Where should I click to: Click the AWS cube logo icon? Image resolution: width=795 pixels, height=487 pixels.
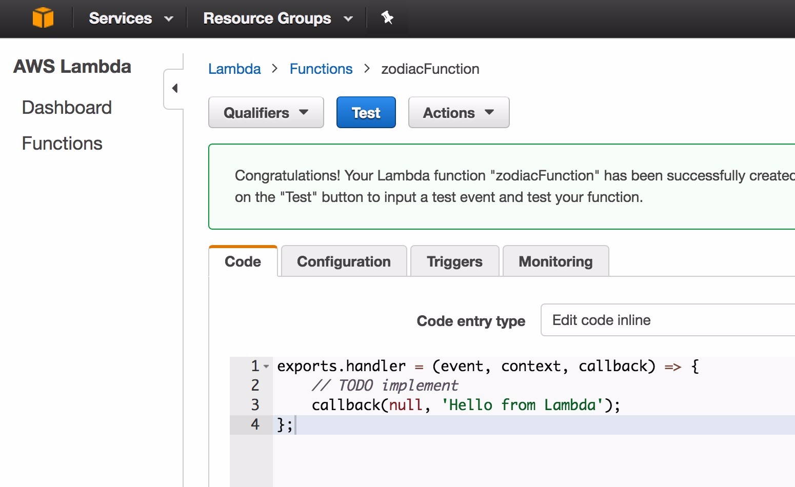coord(43,18)
